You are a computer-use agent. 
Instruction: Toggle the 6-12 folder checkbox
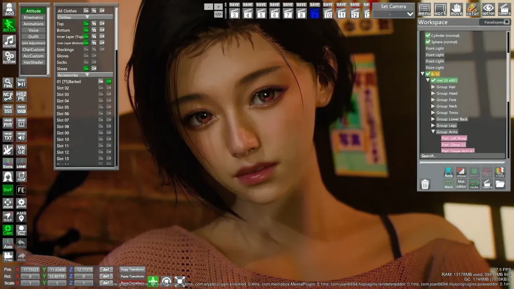click(428, 74)
